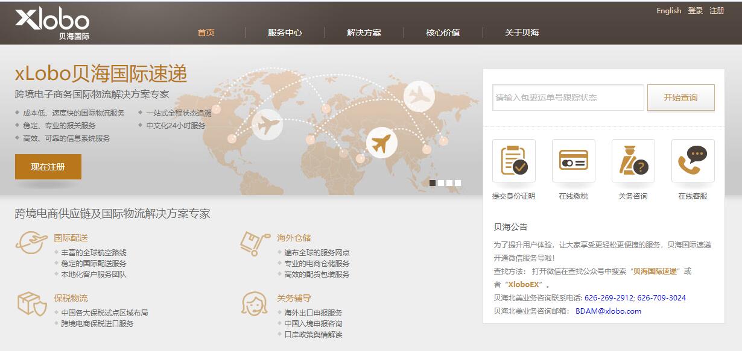Click the 开始查询 tracking button
This screenshot has width=742, height=351.
tap(680, 98)
